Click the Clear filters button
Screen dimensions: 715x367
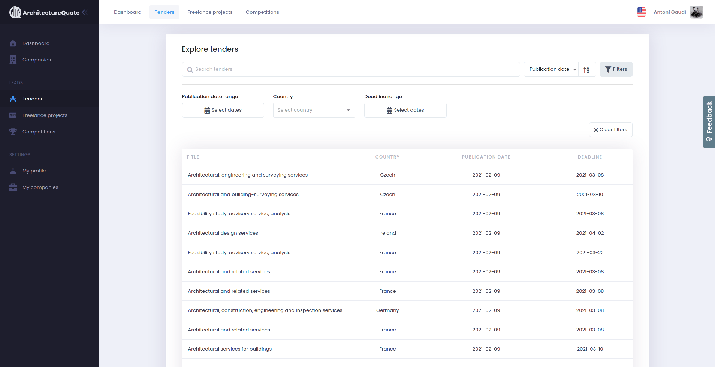610,130
